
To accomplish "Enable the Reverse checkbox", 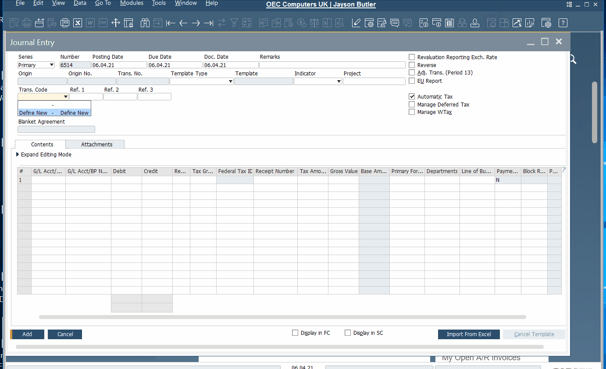I will 412,65.
